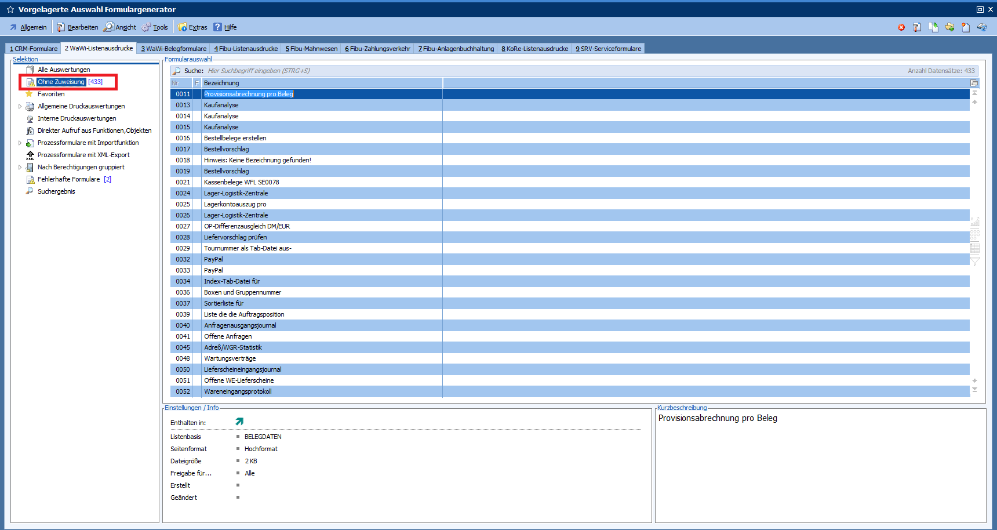Click the refresh database icon

pos(982,27)
